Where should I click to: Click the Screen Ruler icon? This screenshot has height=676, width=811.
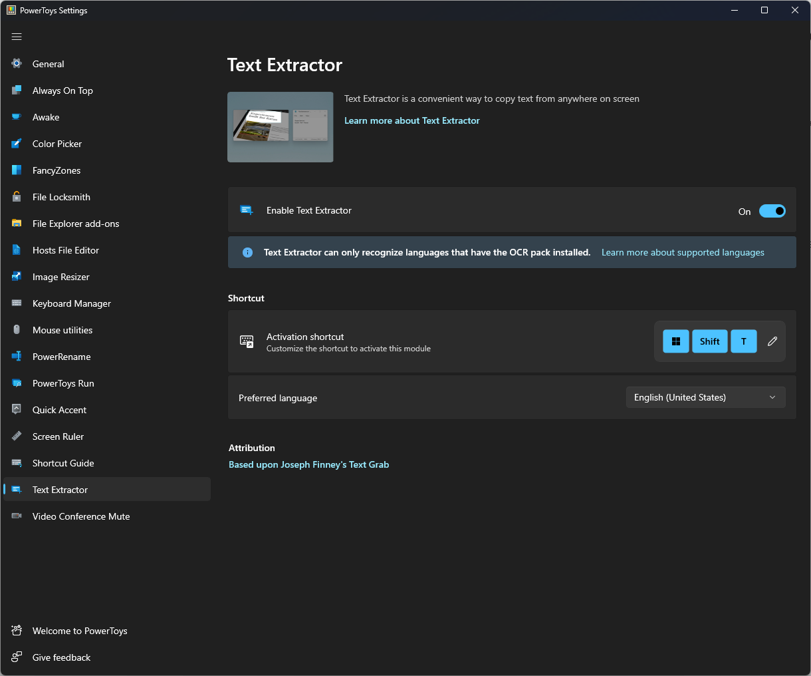pyautogui.click(x=16, y=436)
